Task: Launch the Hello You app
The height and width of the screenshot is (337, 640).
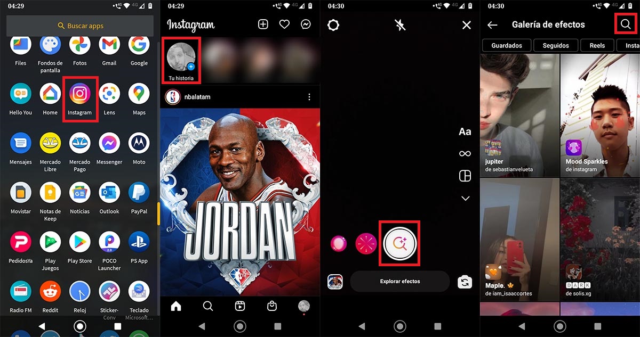Action: pos(21,94)
